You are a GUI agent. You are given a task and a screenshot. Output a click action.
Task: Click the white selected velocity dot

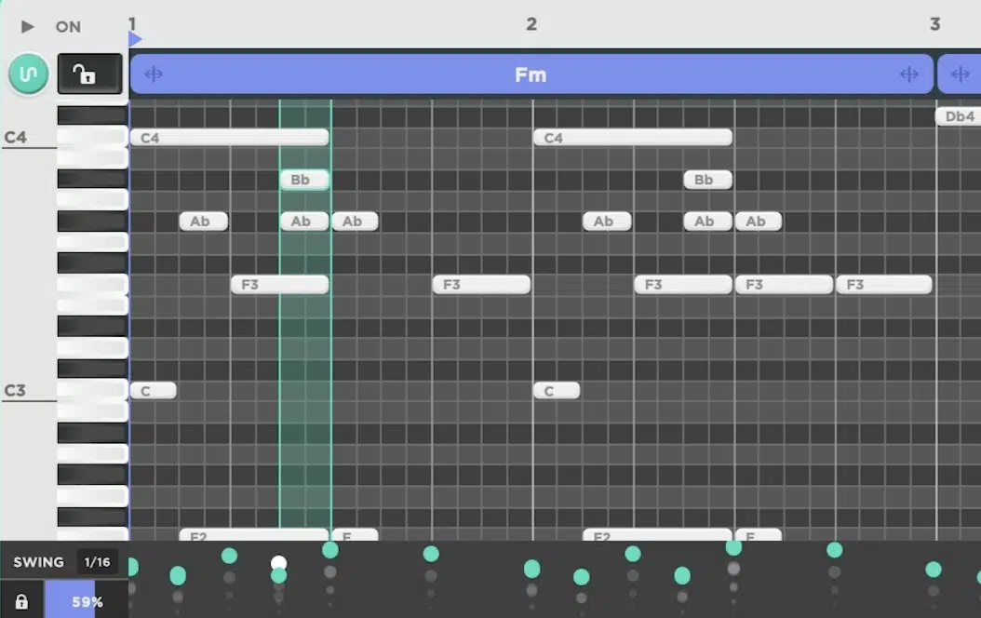coord(279,563)
